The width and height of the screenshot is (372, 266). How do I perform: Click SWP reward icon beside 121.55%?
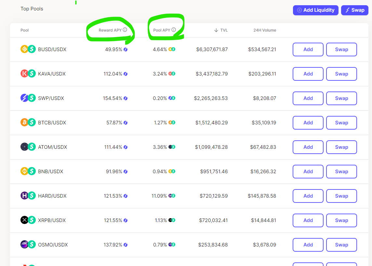tap(126, 220)
